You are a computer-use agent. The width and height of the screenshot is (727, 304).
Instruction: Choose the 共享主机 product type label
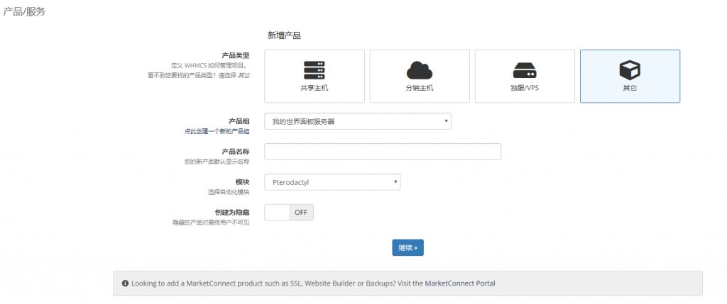[x=314, y=88]
